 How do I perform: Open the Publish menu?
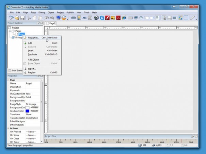tap(70, 13)
